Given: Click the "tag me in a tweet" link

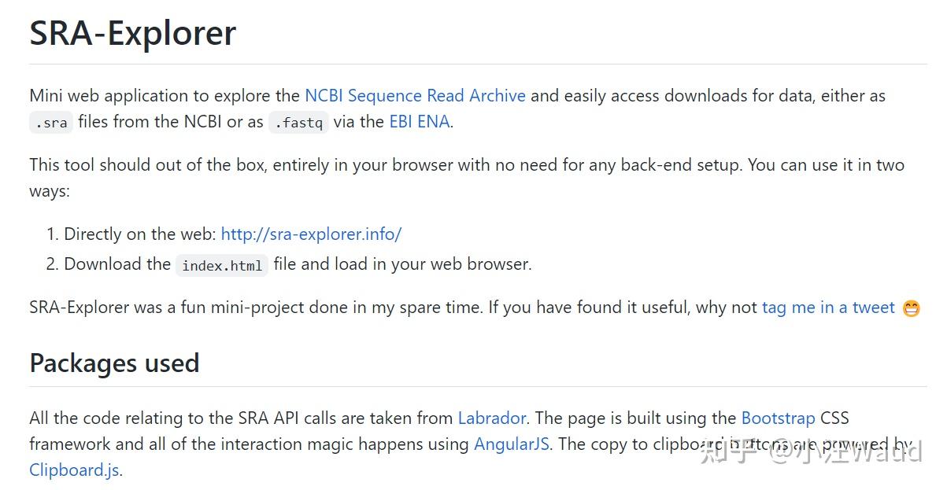Looking at the screenshot, I should (828, 308).
